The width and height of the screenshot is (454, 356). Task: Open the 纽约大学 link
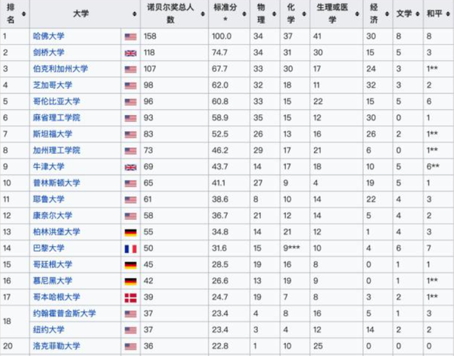pyautogui.click(x=48, y=329)
